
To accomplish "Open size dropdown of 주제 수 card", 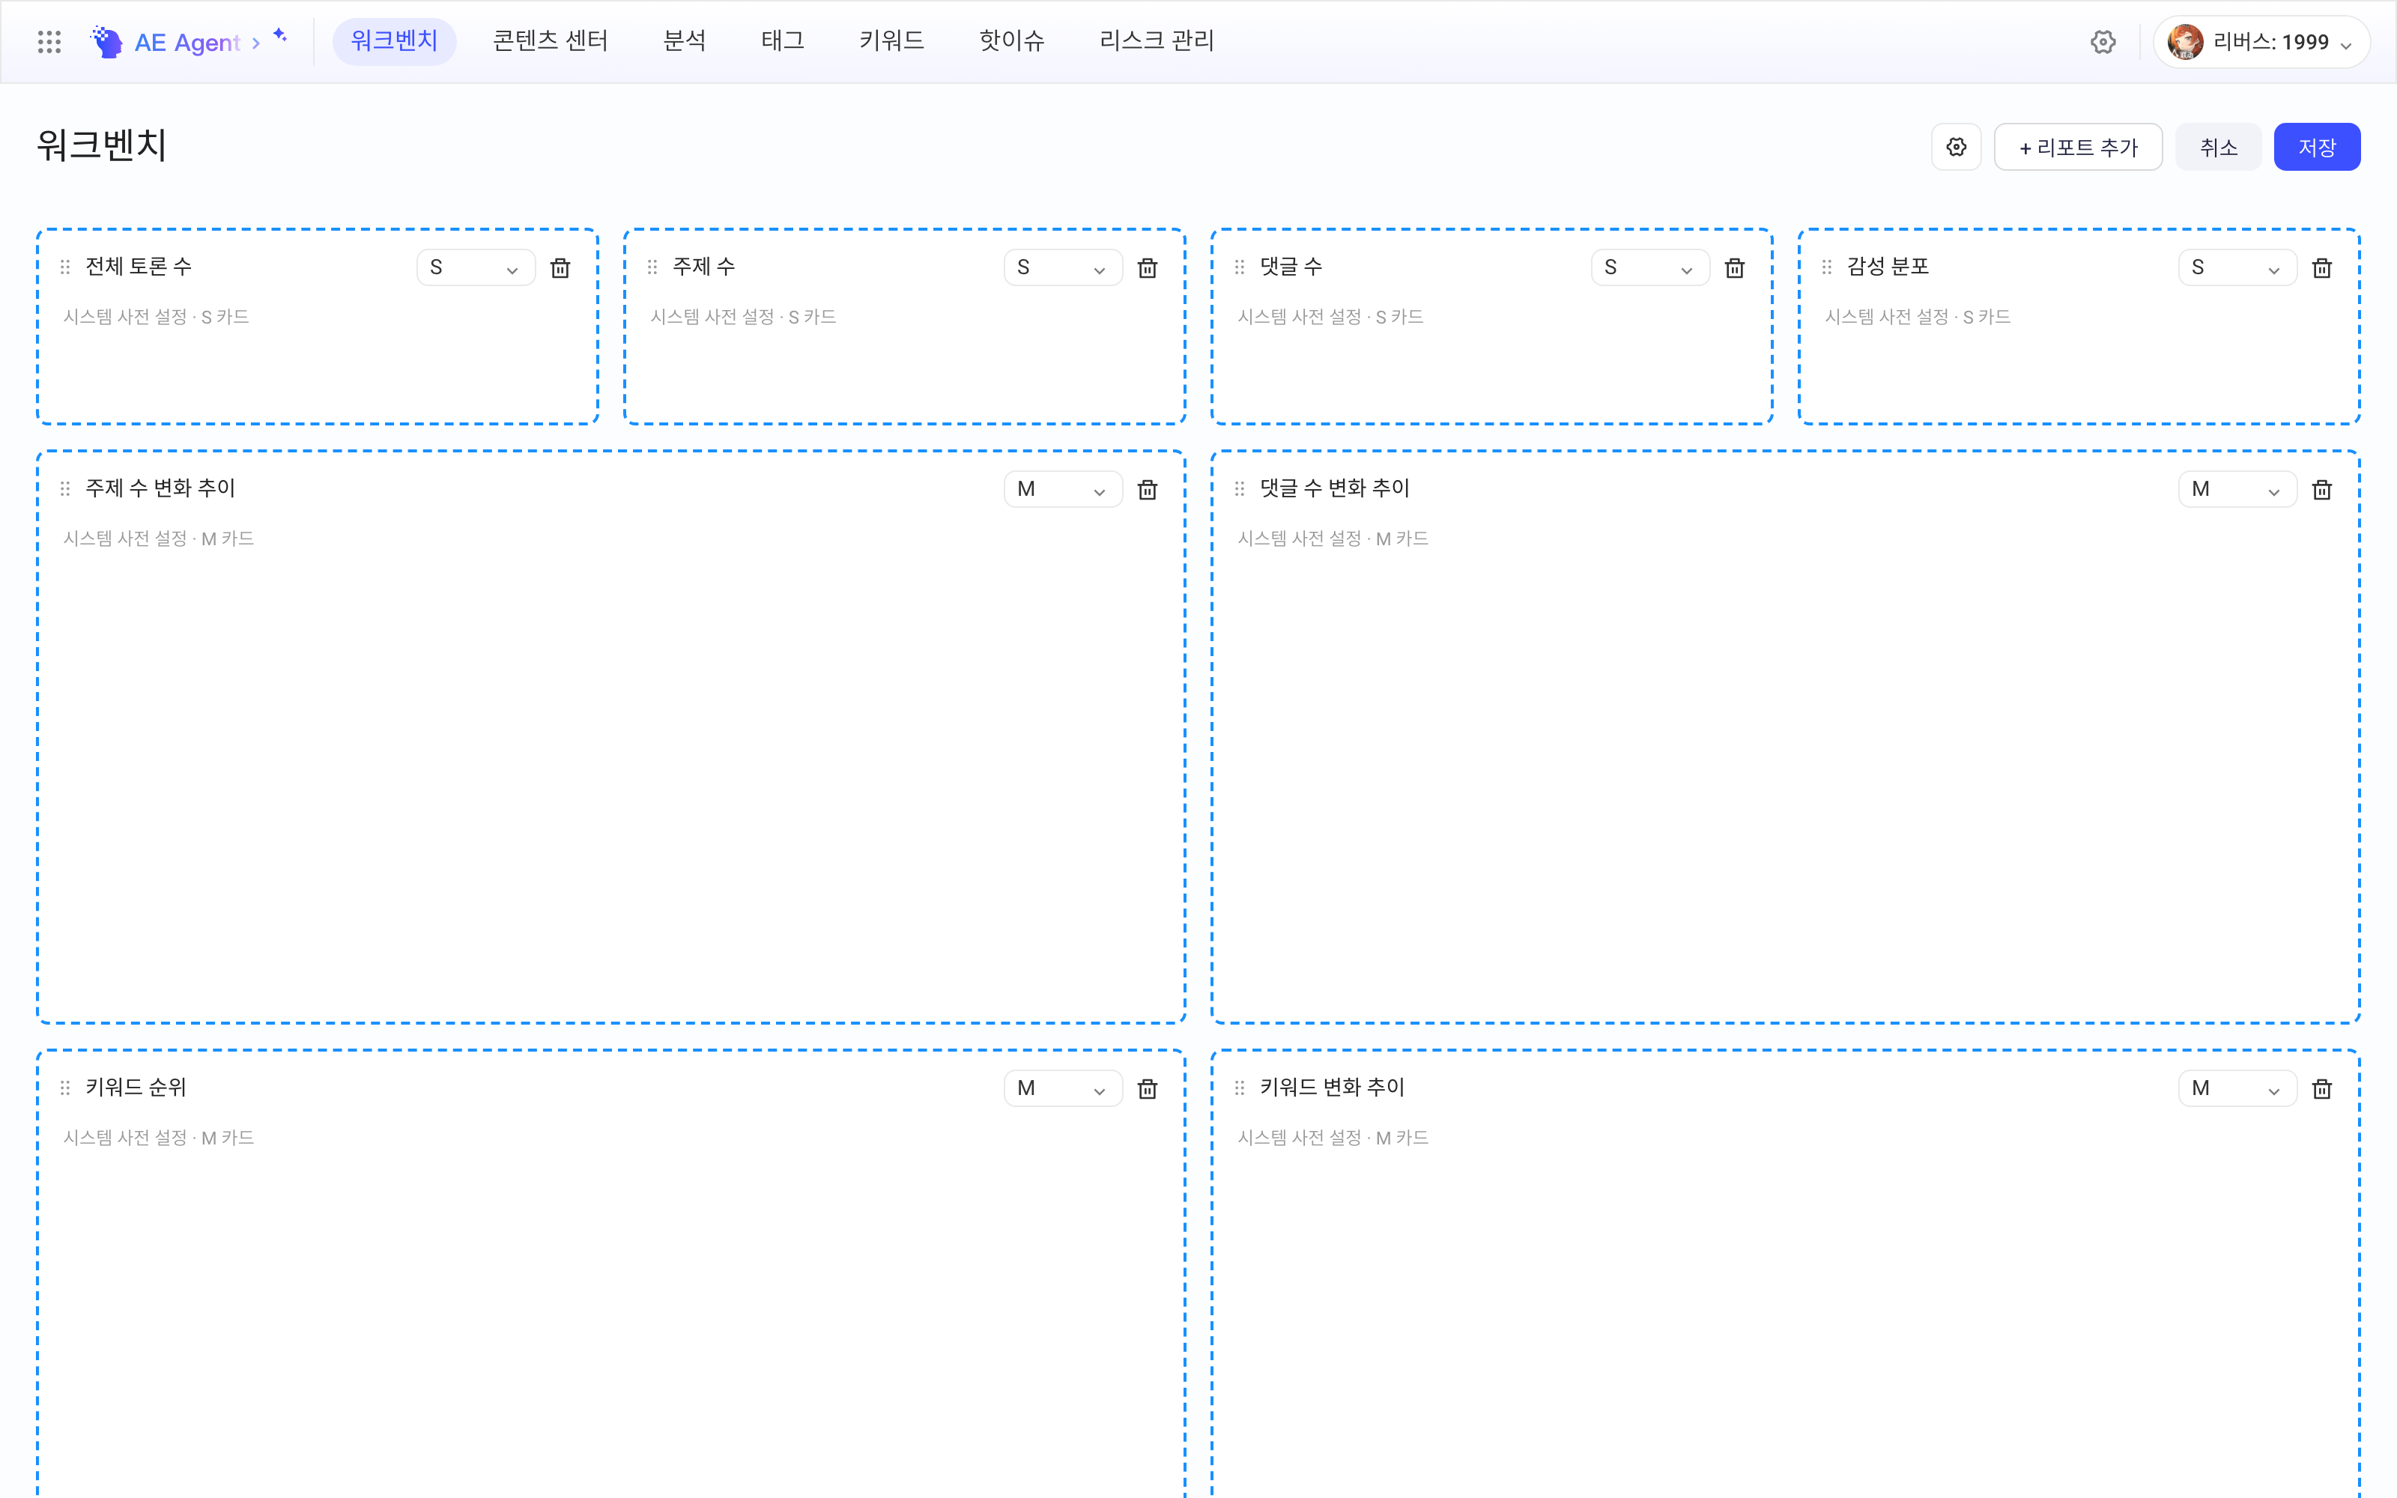I will pyautogui.click(x=1064, y=267).
